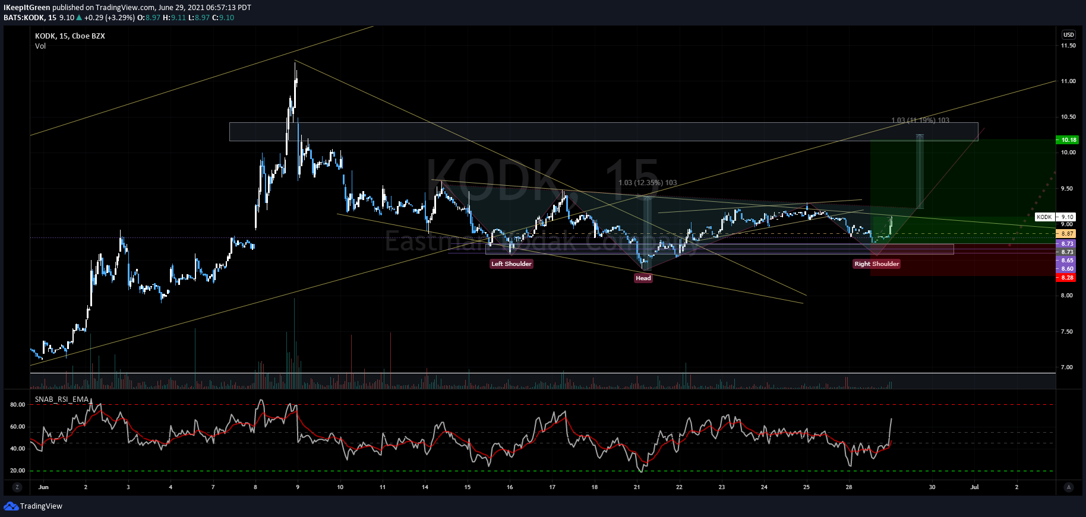
Task: Click date 15 on the time axis
Action: click(x=468, y=487)
